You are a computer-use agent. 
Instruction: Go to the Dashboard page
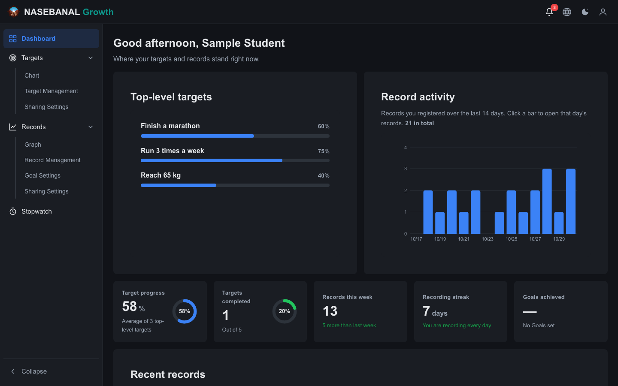(x=51, y=39)
